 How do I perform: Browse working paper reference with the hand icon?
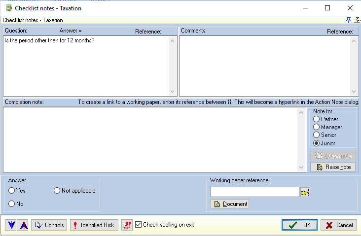[305, 192]
